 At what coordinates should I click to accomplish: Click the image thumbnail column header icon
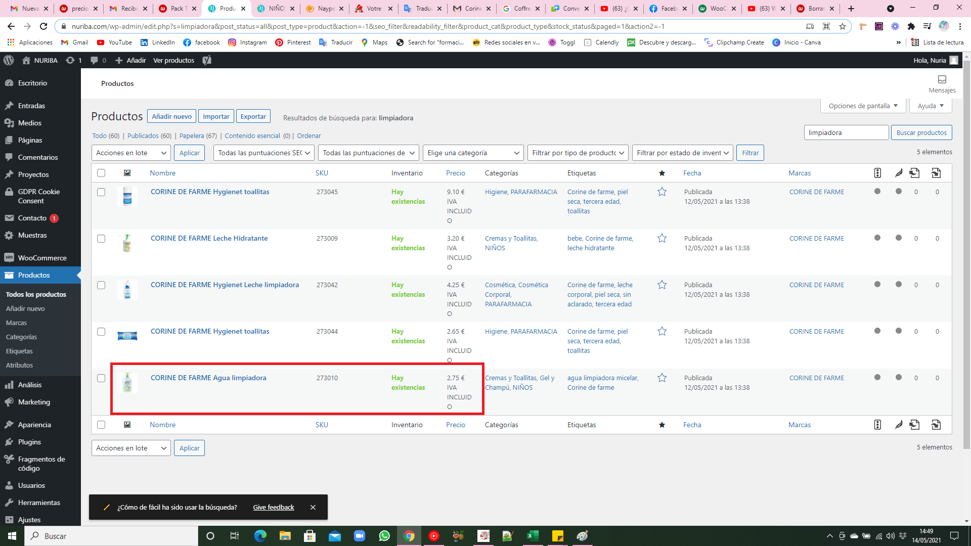tap(127, 173)
